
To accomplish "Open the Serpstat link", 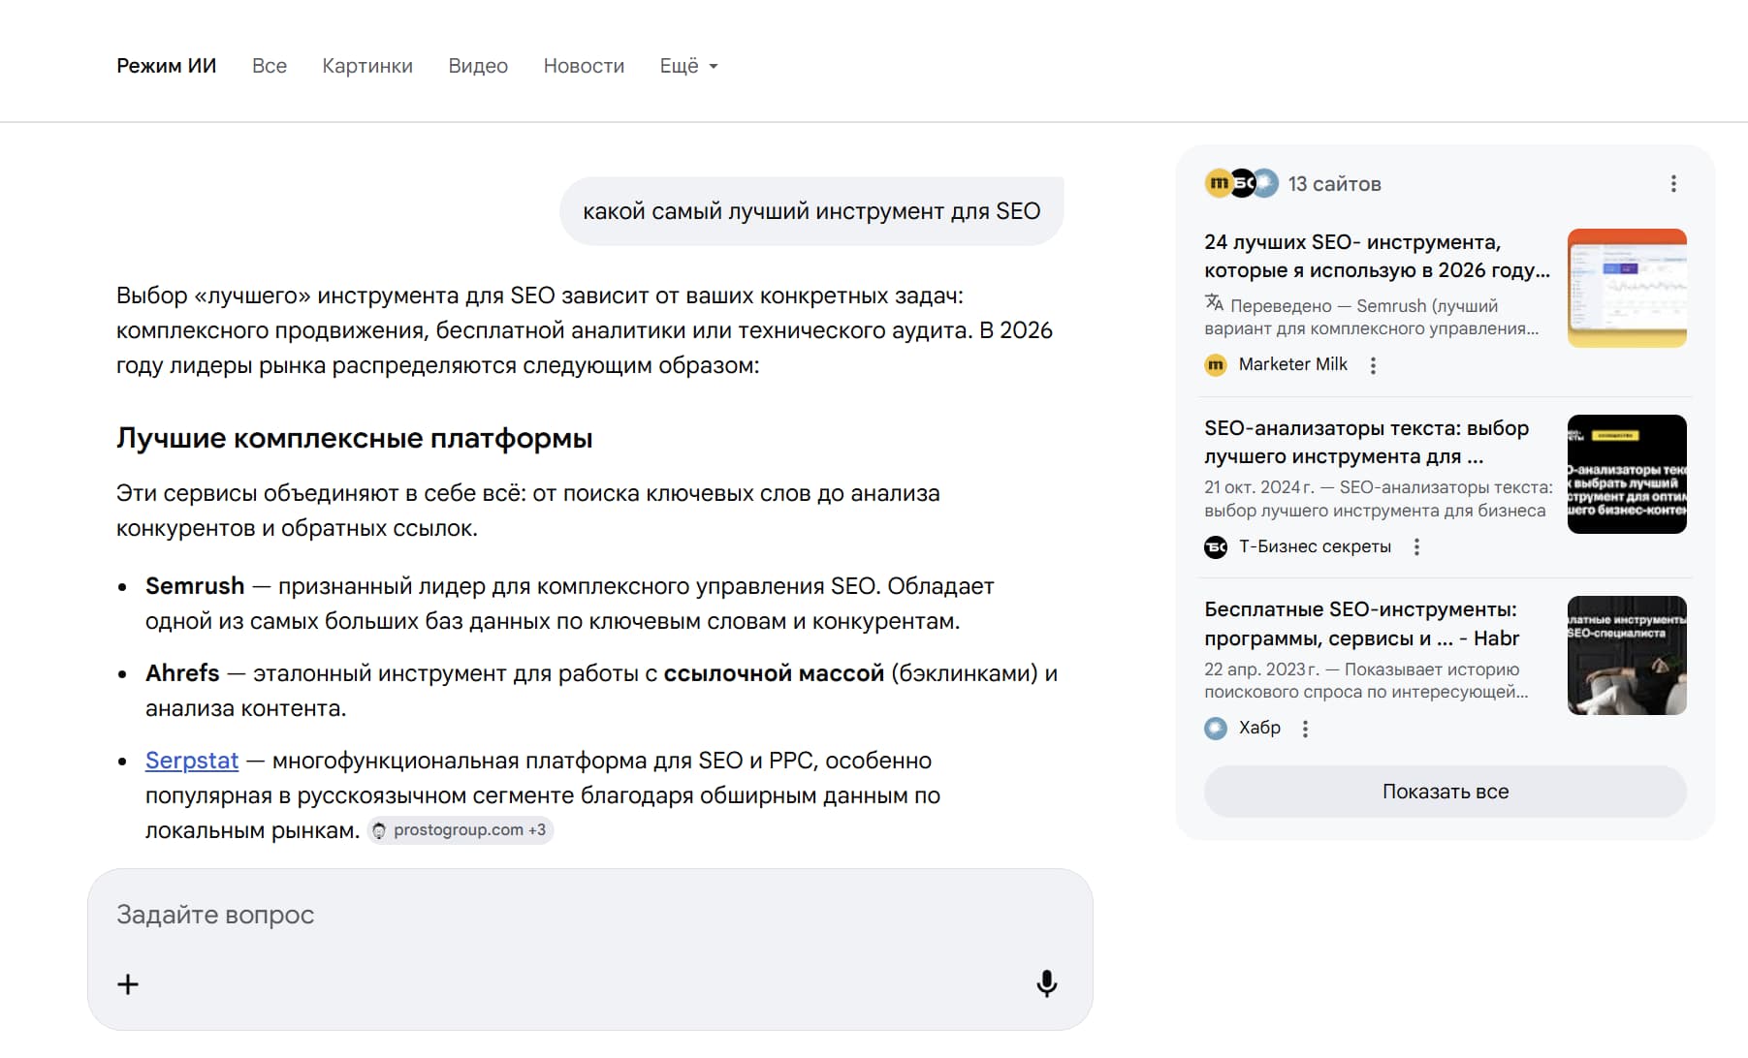I will 192,761.
